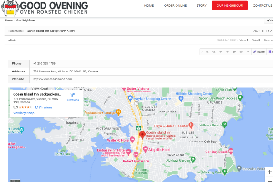Click the Saxe Point Park label

point(62,152)
